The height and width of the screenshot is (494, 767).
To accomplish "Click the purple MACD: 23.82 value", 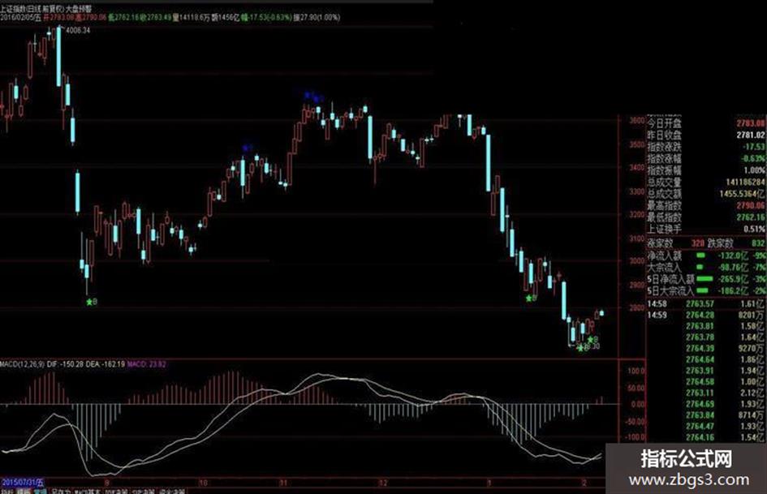I will [x=147, y=364].
